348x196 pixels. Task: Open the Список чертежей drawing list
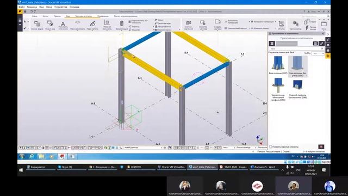click(189, 25)
